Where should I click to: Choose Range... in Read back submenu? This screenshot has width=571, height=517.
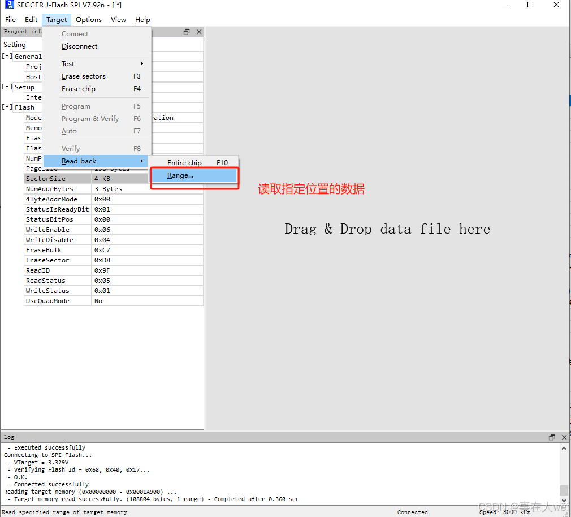click(194, 175)
